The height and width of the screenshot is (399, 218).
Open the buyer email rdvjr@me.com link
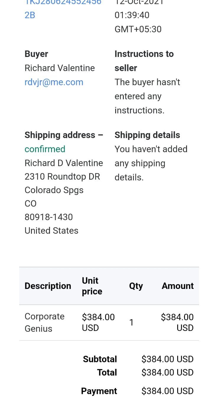[54, 82]
